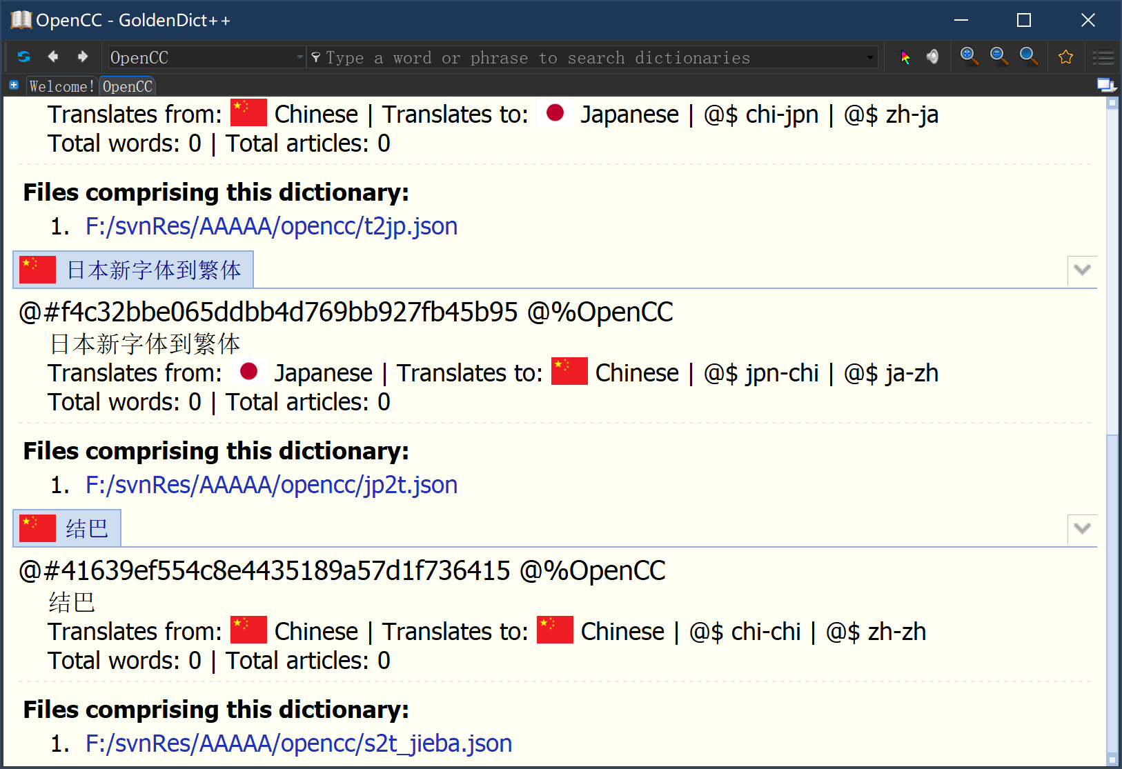Click the hash text @#f4c32bbe065ddbb4d769bb927fb45b95
The width and height of the screenshot is (1122, 769).
point(268,312)
